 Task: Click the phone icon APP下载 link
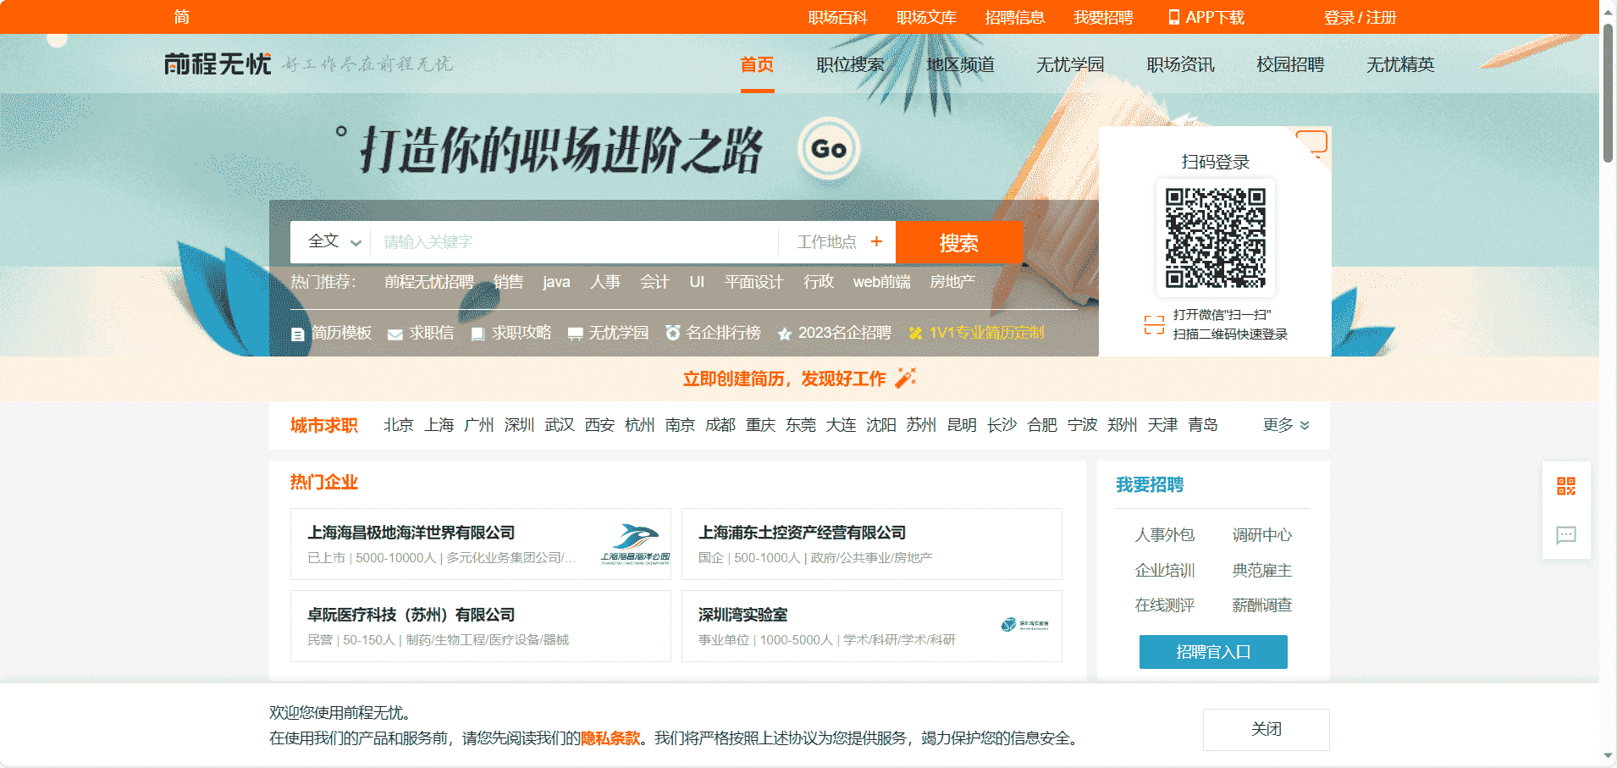pos(1206,18)
